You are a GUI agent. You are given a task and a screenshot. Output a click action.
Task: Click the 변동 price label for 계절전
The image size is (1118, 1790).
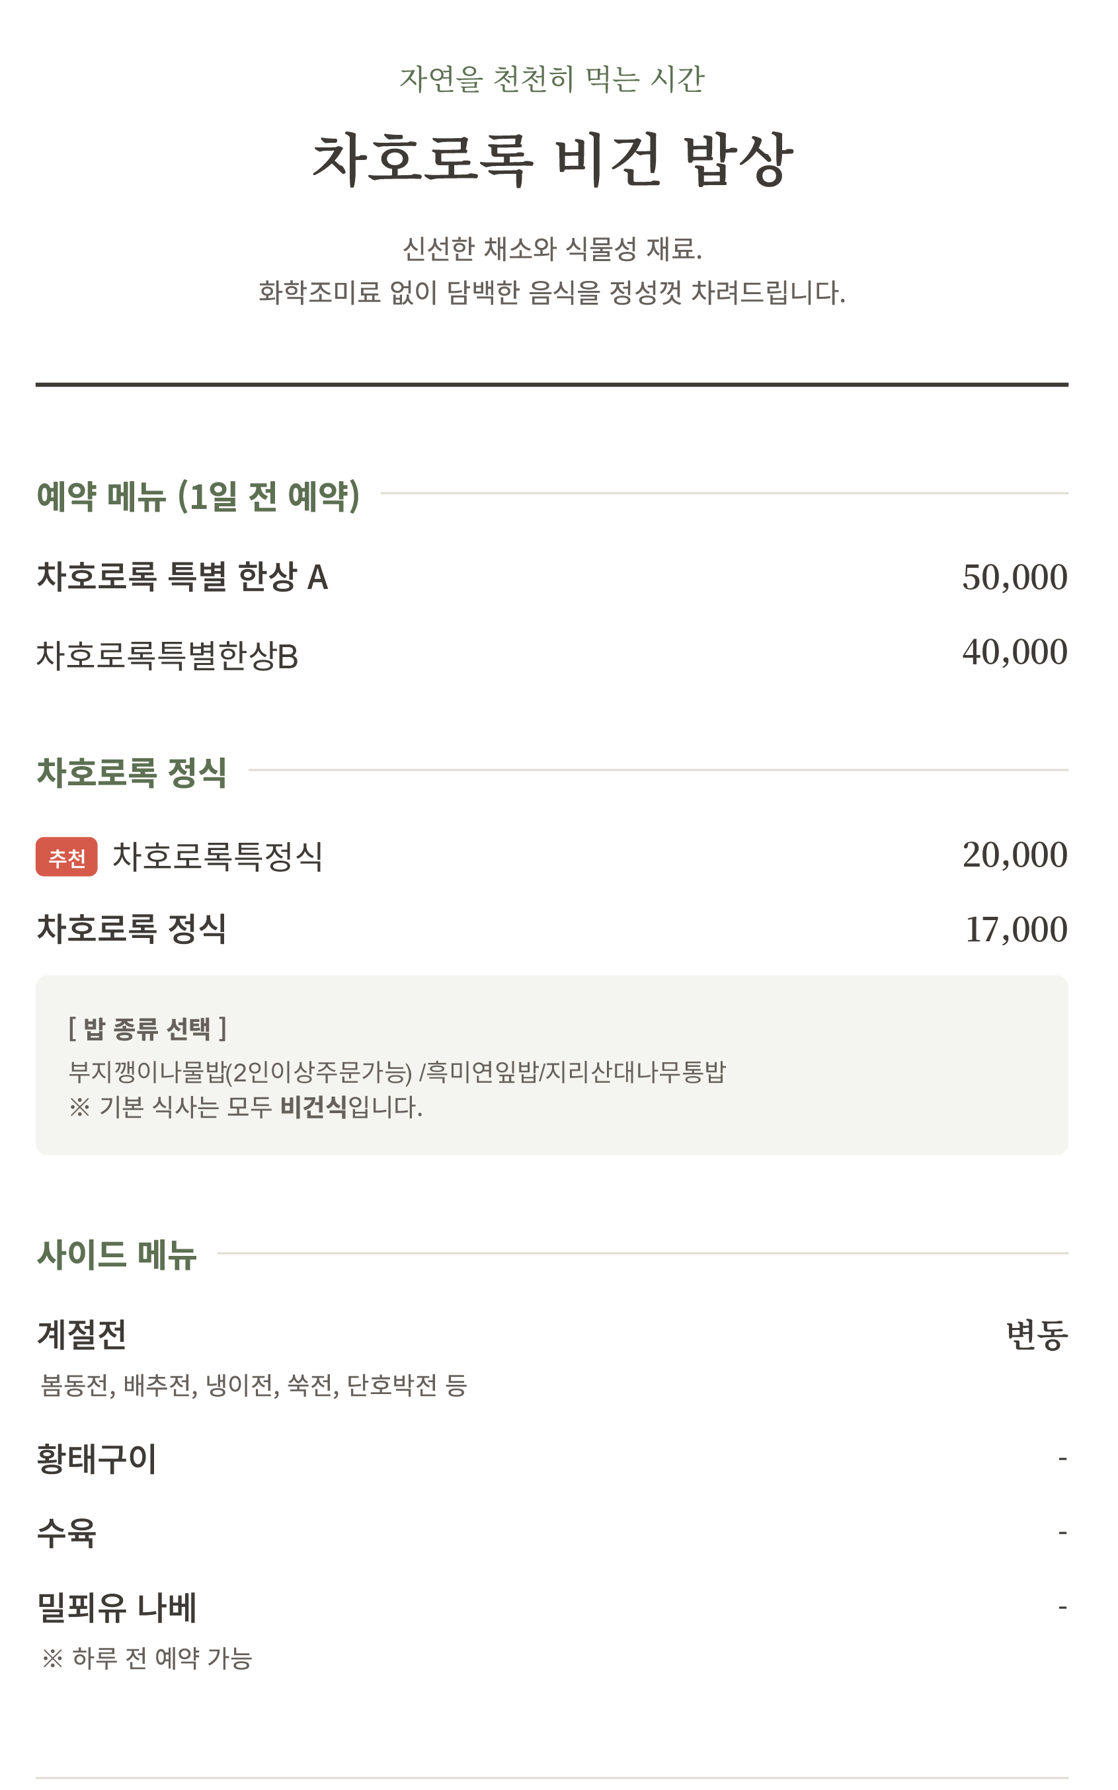tap(1037, 1335)
